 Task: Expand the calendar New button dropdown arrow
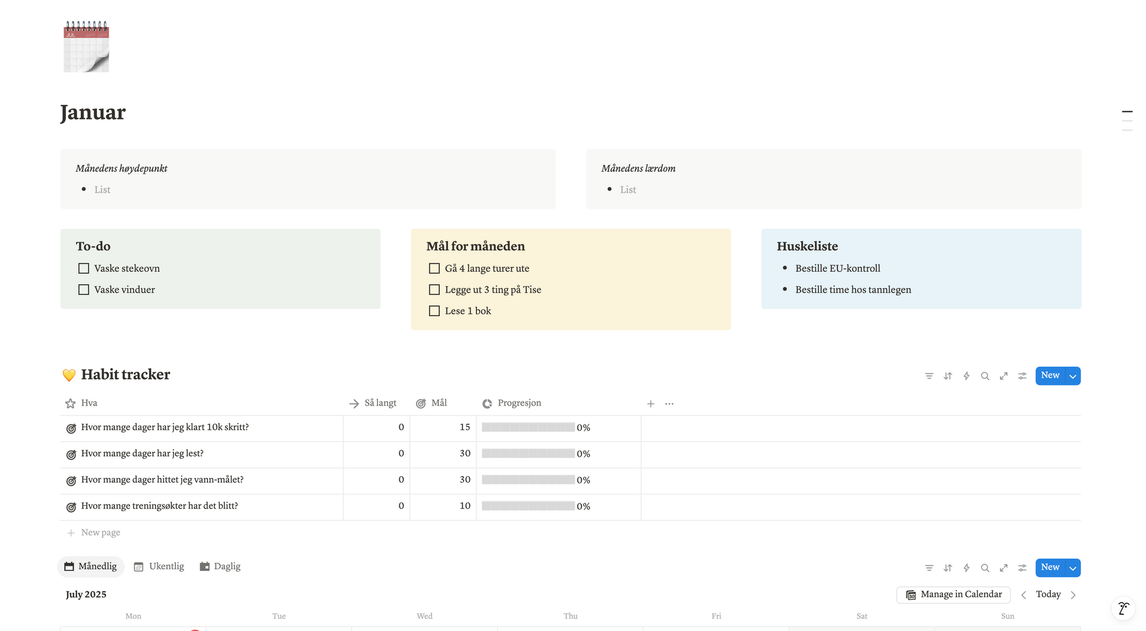(x=1072, y=568)
